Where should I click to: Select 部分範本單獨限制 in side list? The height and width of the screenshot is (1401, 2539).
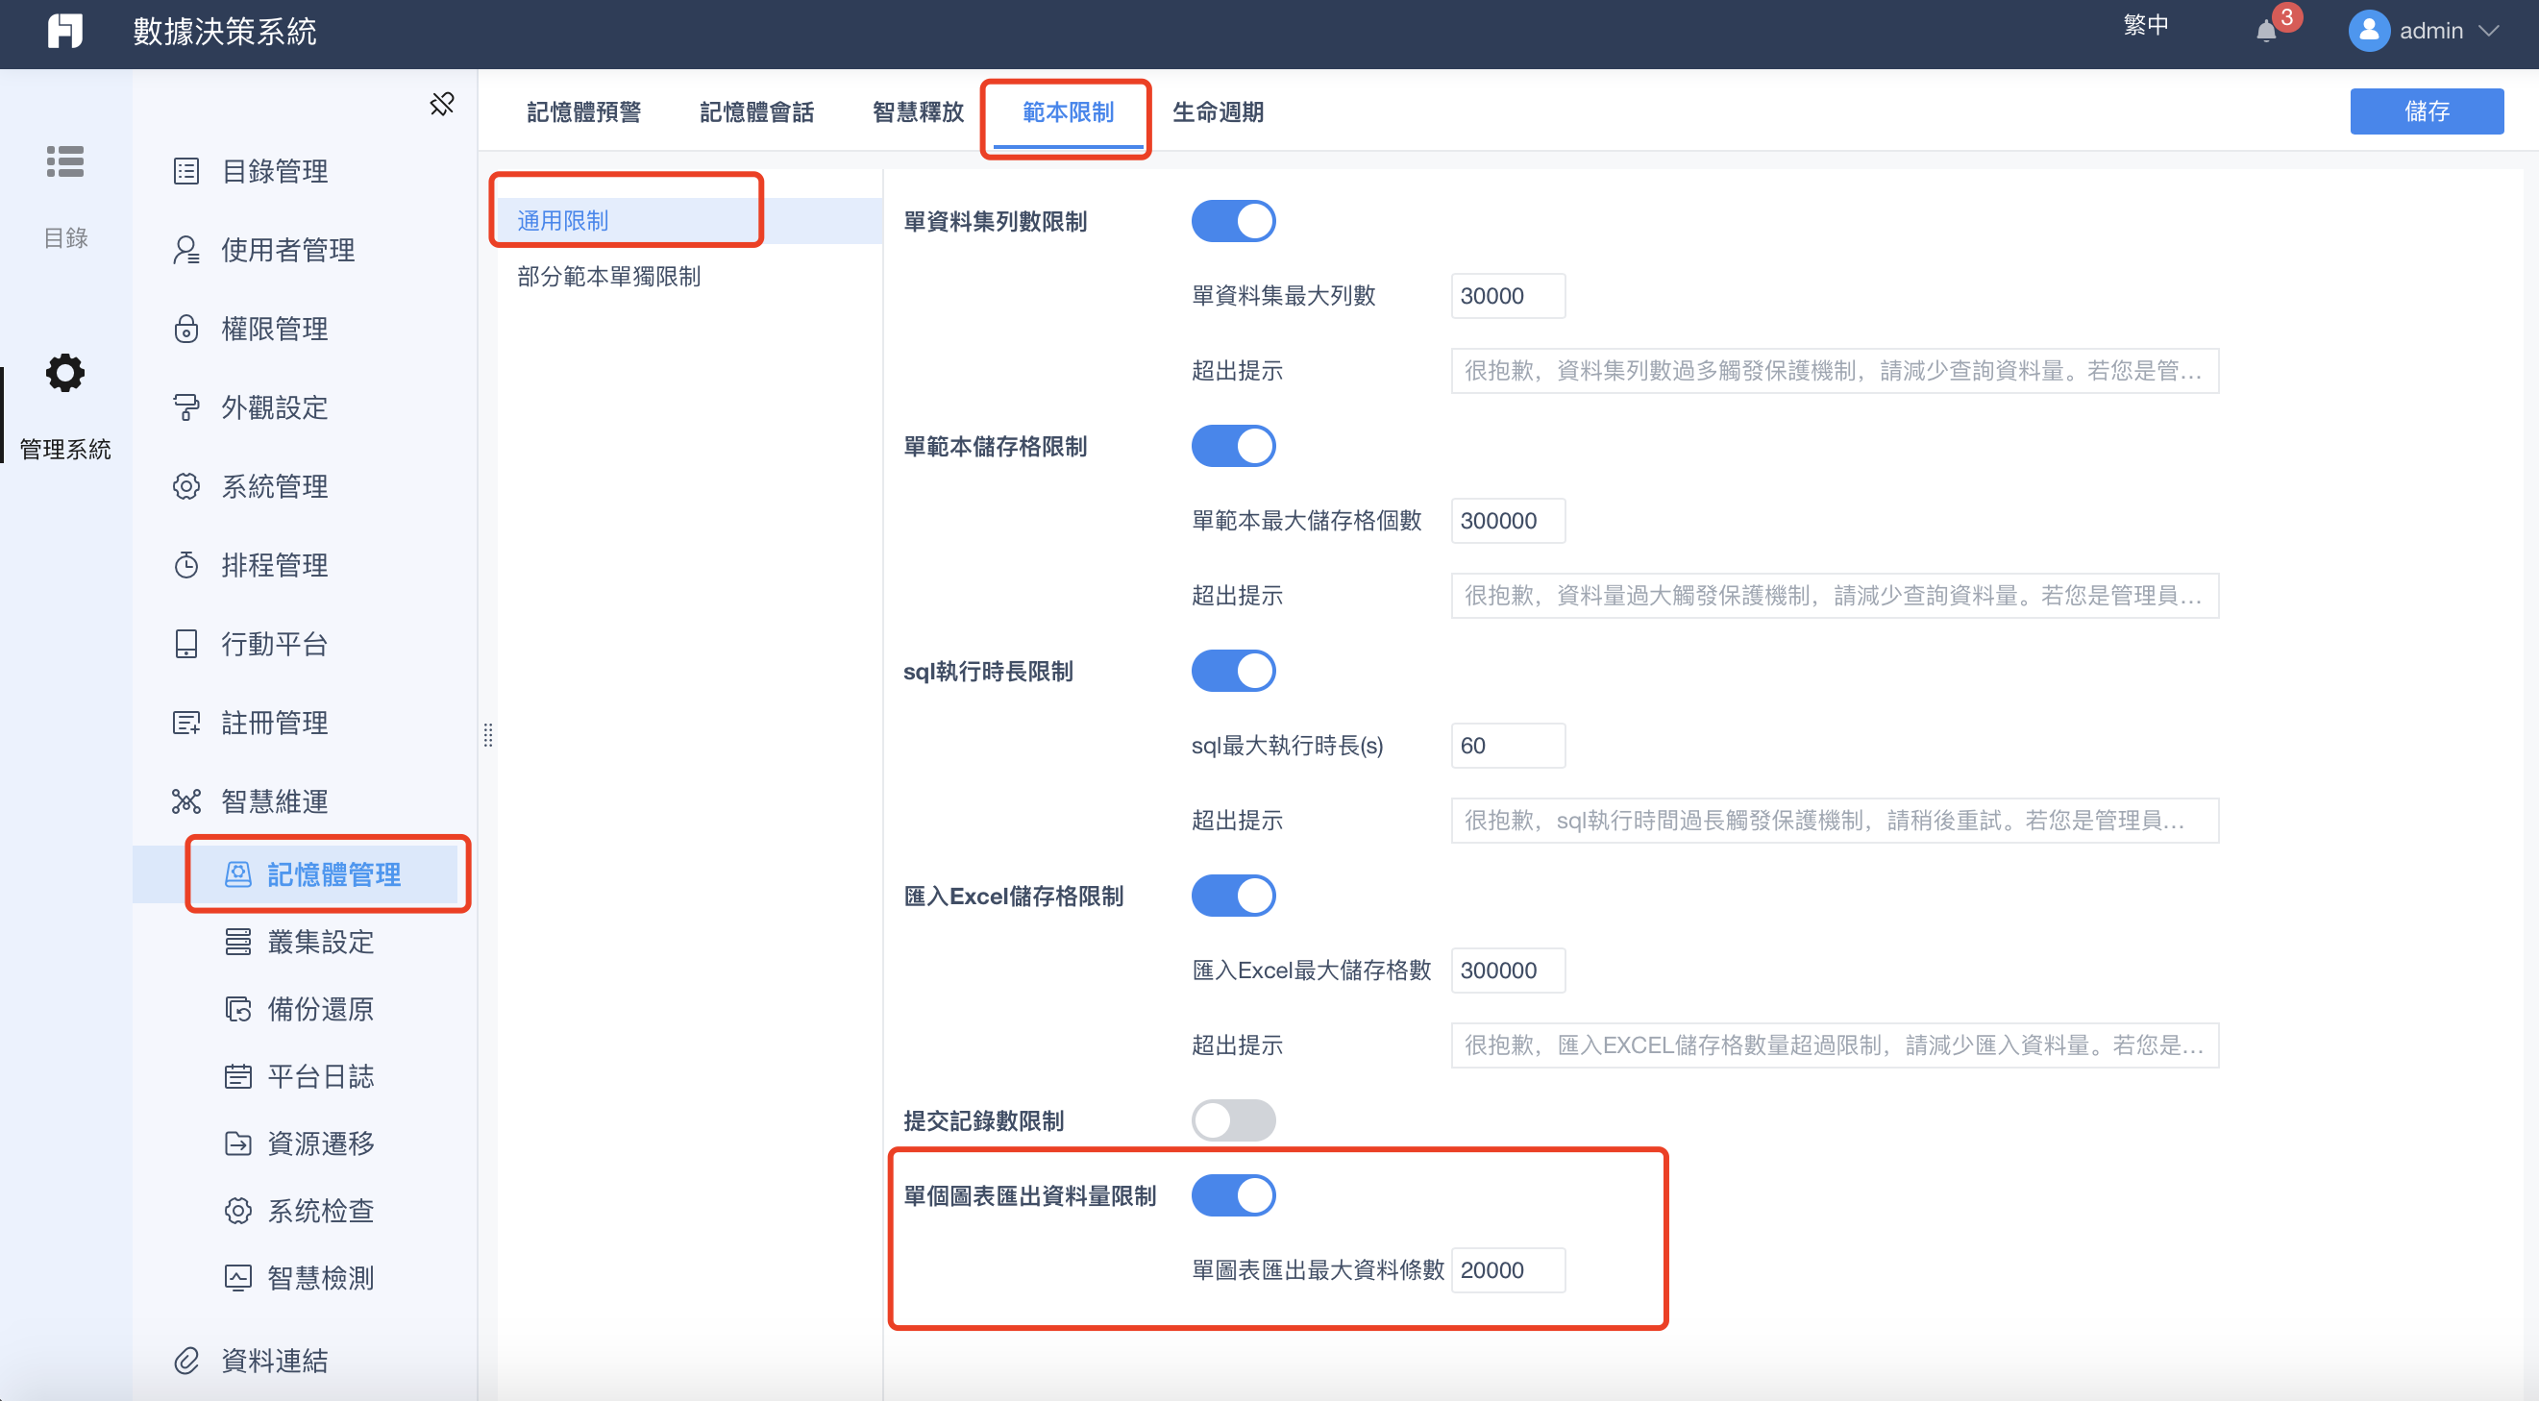click(690, 277)
